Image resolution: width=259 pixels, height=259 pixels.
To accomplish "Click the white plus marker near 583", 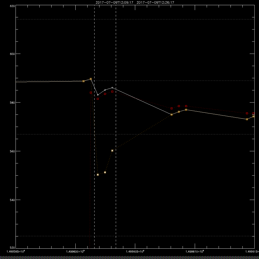I will coord(98,95).
